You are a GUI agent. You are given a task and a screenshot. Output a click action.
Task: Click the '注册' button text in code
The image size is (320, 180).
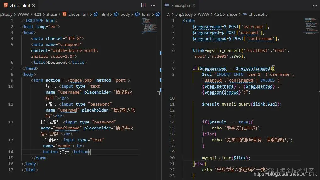tap(65, 152)
